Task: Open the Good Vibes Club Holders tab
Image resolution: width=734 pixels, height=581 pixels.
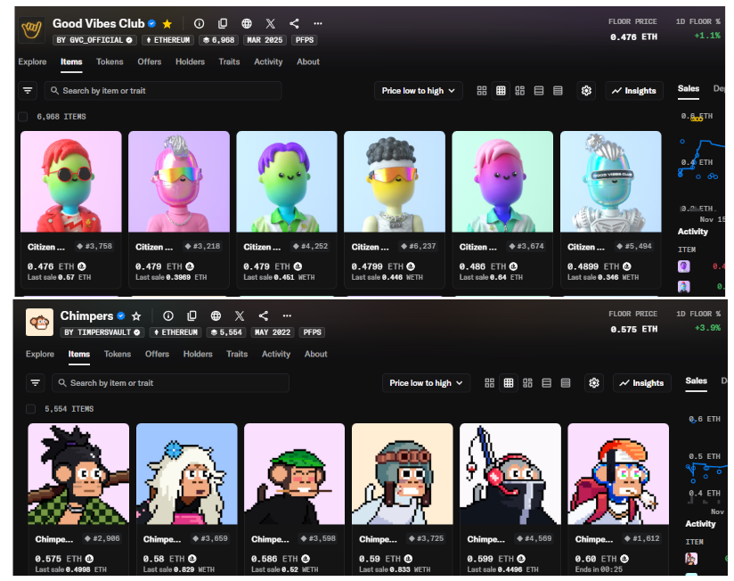Action: pos(190,61)
